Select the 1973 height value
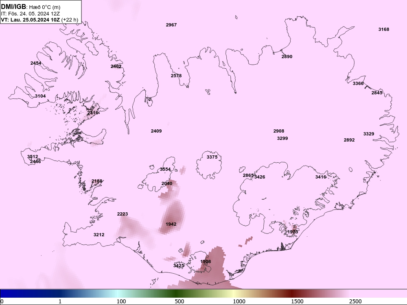This screenshot has height=305, width=407. [x=293, y=232]
